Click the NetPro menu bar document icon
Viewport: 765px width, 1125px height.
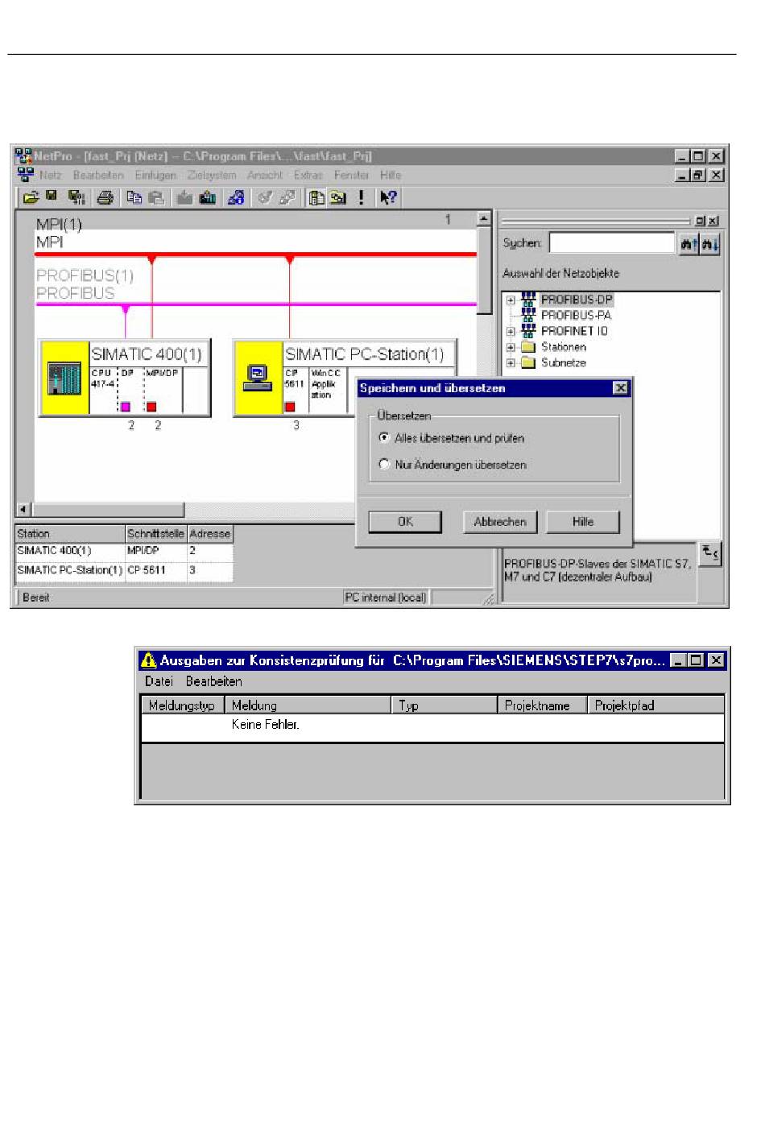click(24, 175)
